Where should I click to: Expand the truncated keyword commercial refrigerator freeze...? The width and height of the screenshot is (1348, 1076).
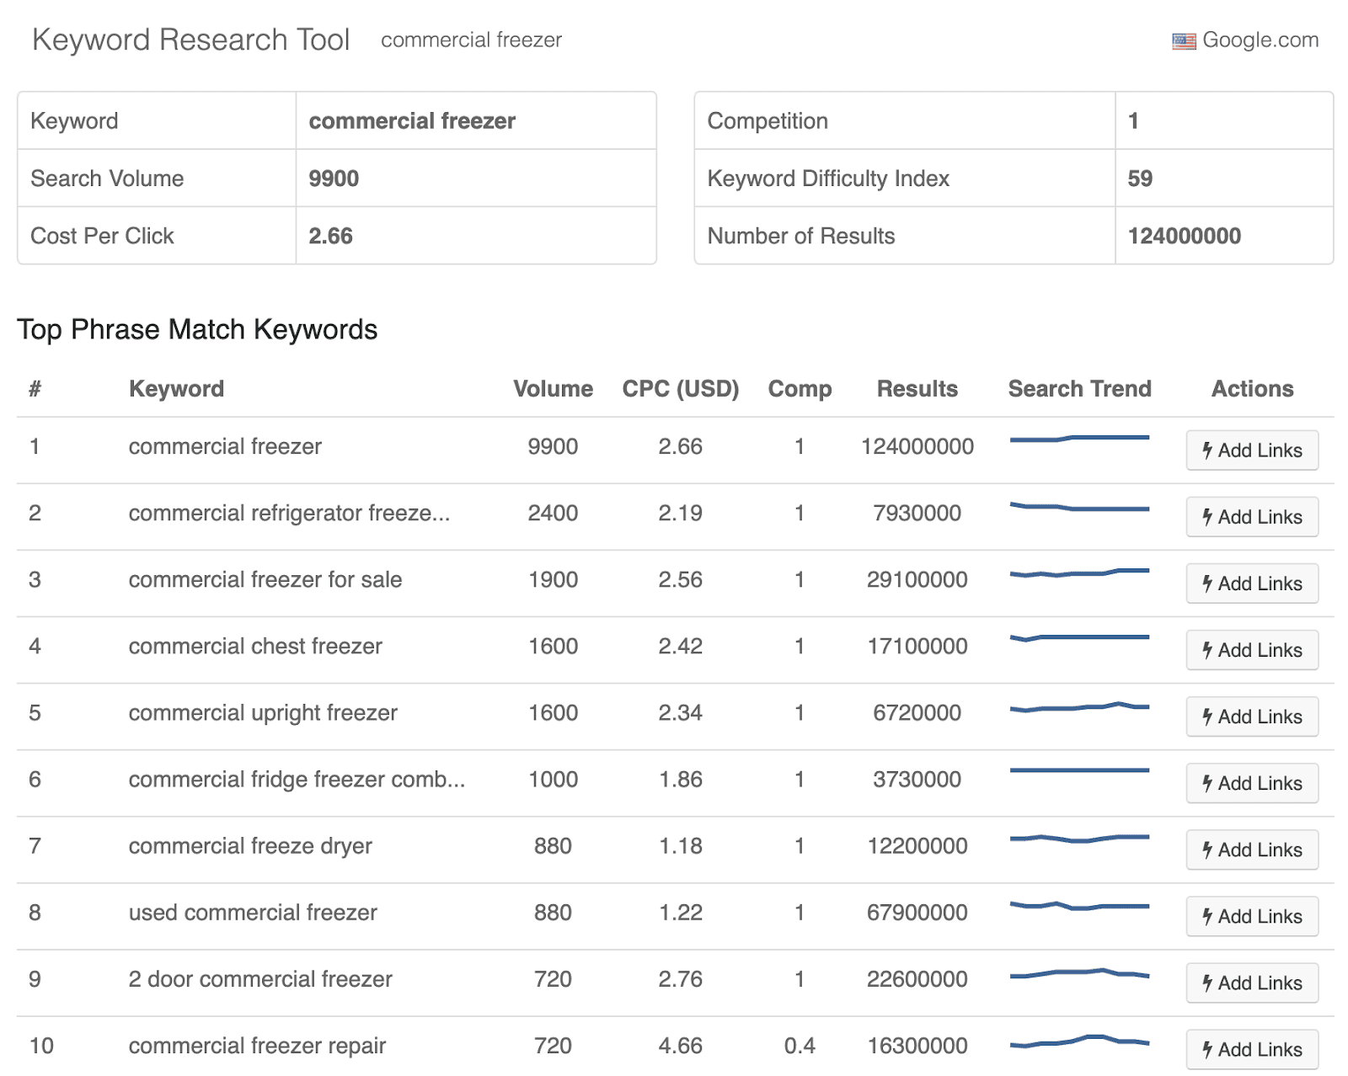290,513
